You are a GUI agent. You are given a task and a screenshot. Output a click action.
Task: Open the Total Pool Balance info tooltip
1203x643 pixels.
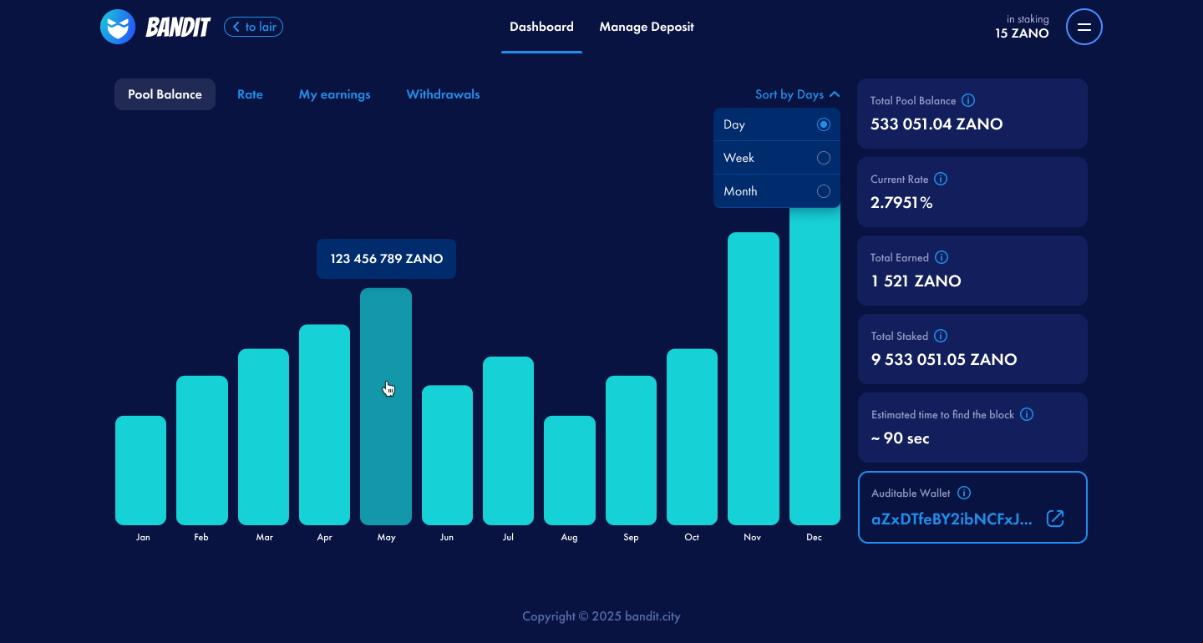[967, 100]
